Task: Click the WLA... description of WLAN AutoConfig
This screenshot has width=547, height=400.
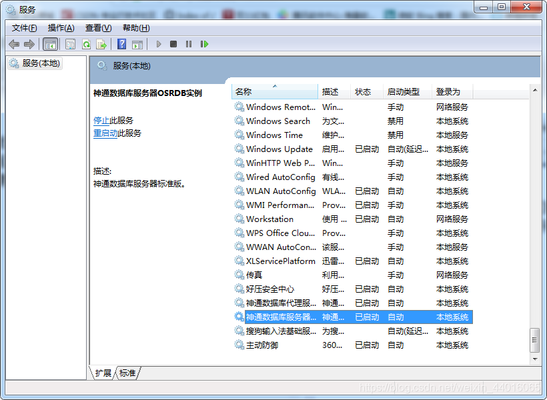Action: point(334,191)
